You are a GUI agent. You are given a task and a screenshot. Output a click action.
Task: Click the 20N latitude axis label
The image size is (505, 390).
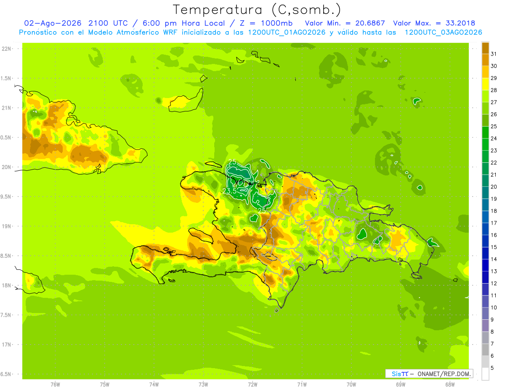coord(6,167)
